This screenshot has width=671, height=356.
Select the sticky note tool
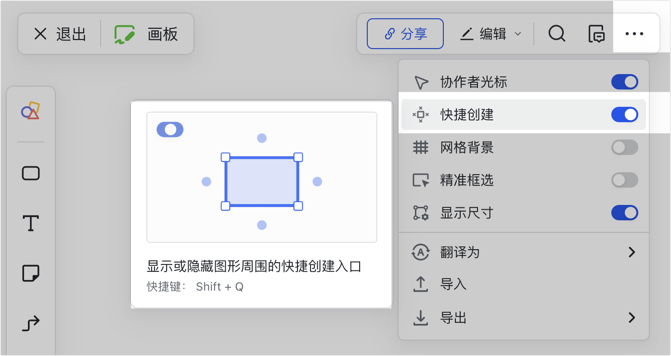tap(31, 274)
